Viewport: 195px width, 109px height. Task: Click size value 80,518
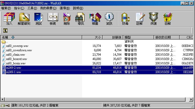(97, 72)
